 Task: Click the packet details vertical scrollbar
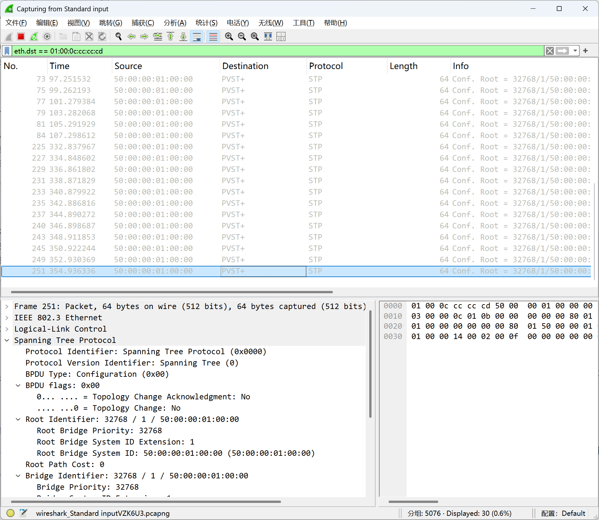point(370,364)
